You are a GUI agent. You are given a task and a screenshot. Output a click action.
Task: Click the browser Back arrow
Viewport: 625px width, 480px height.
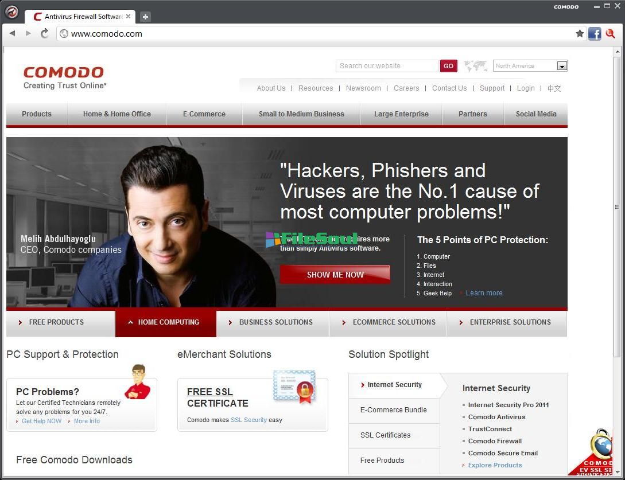point(12,33)
